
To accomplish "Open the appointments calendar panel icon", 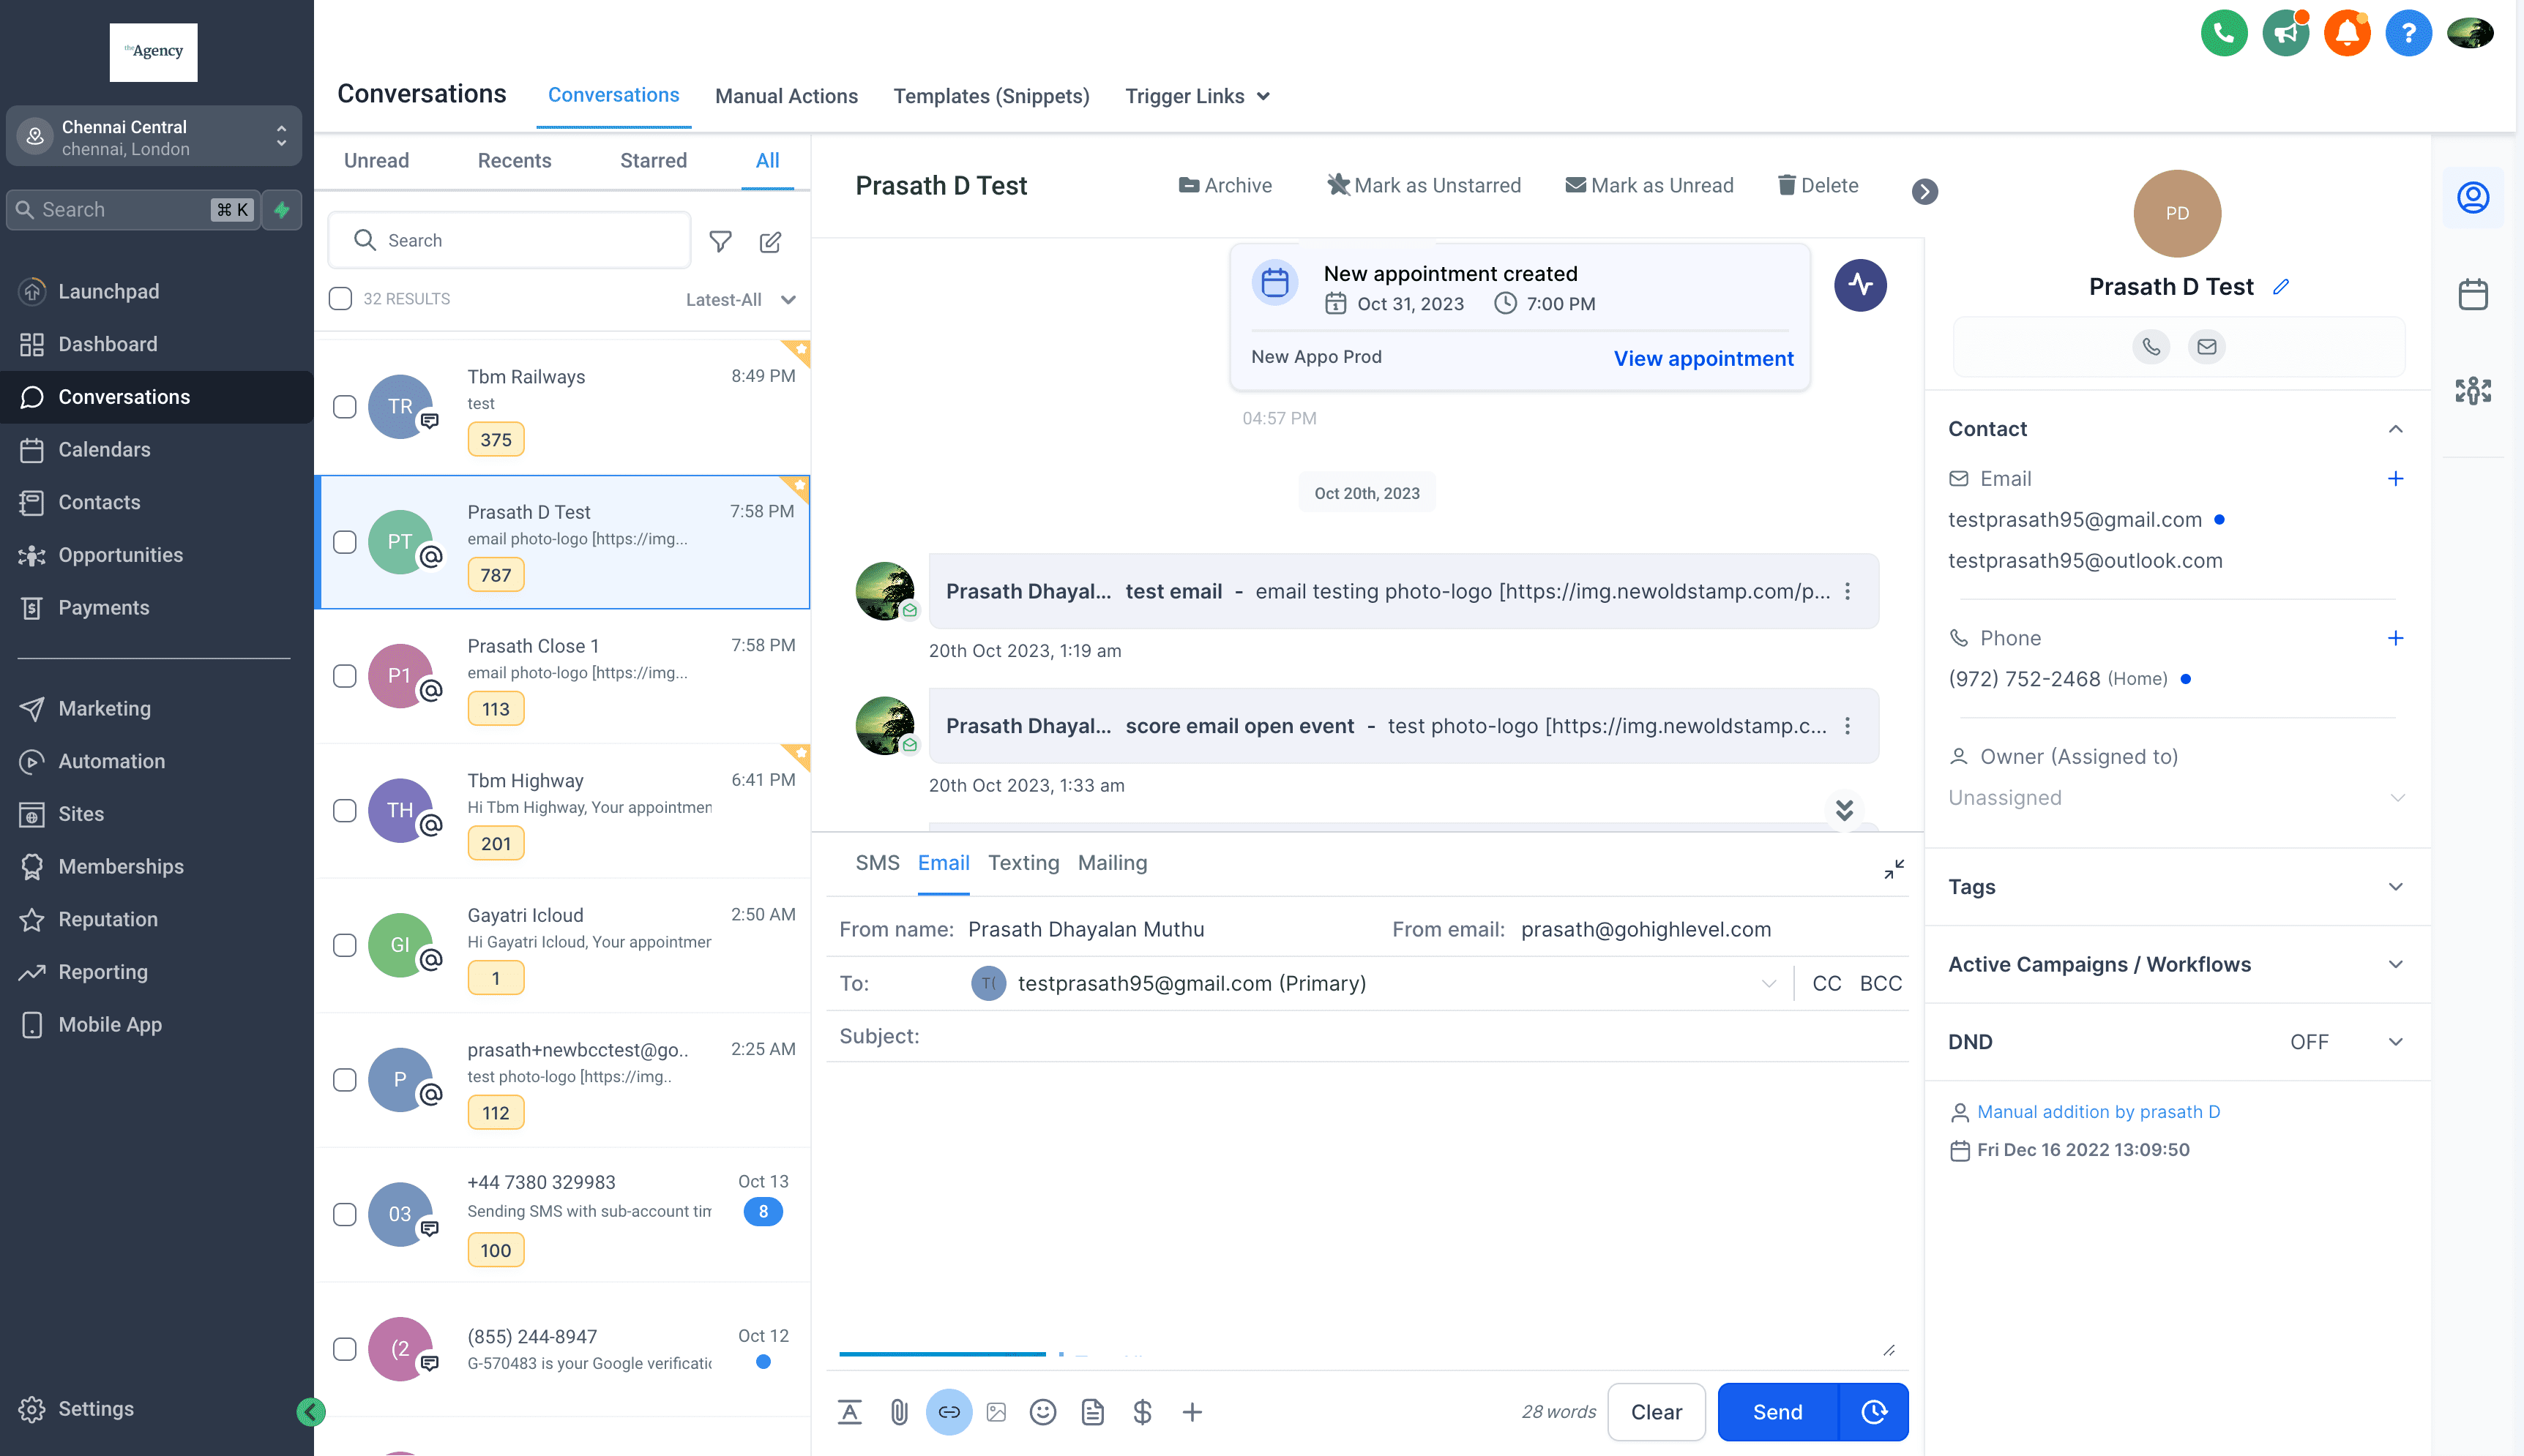I will point(2472,294).
